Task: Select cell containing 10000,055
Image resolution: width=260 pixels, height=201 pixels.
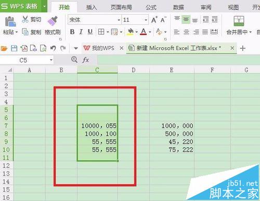Action: pyautogui.click(x=97, y=126)
